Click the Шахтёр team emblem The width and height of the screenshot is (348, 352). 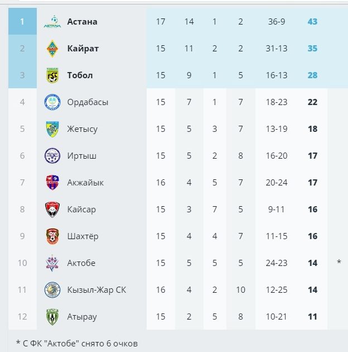click(x=52, y=236)
